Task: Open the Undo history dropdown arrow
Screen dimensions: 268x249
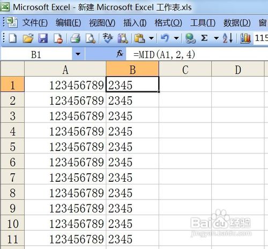Action: (176, 38)
